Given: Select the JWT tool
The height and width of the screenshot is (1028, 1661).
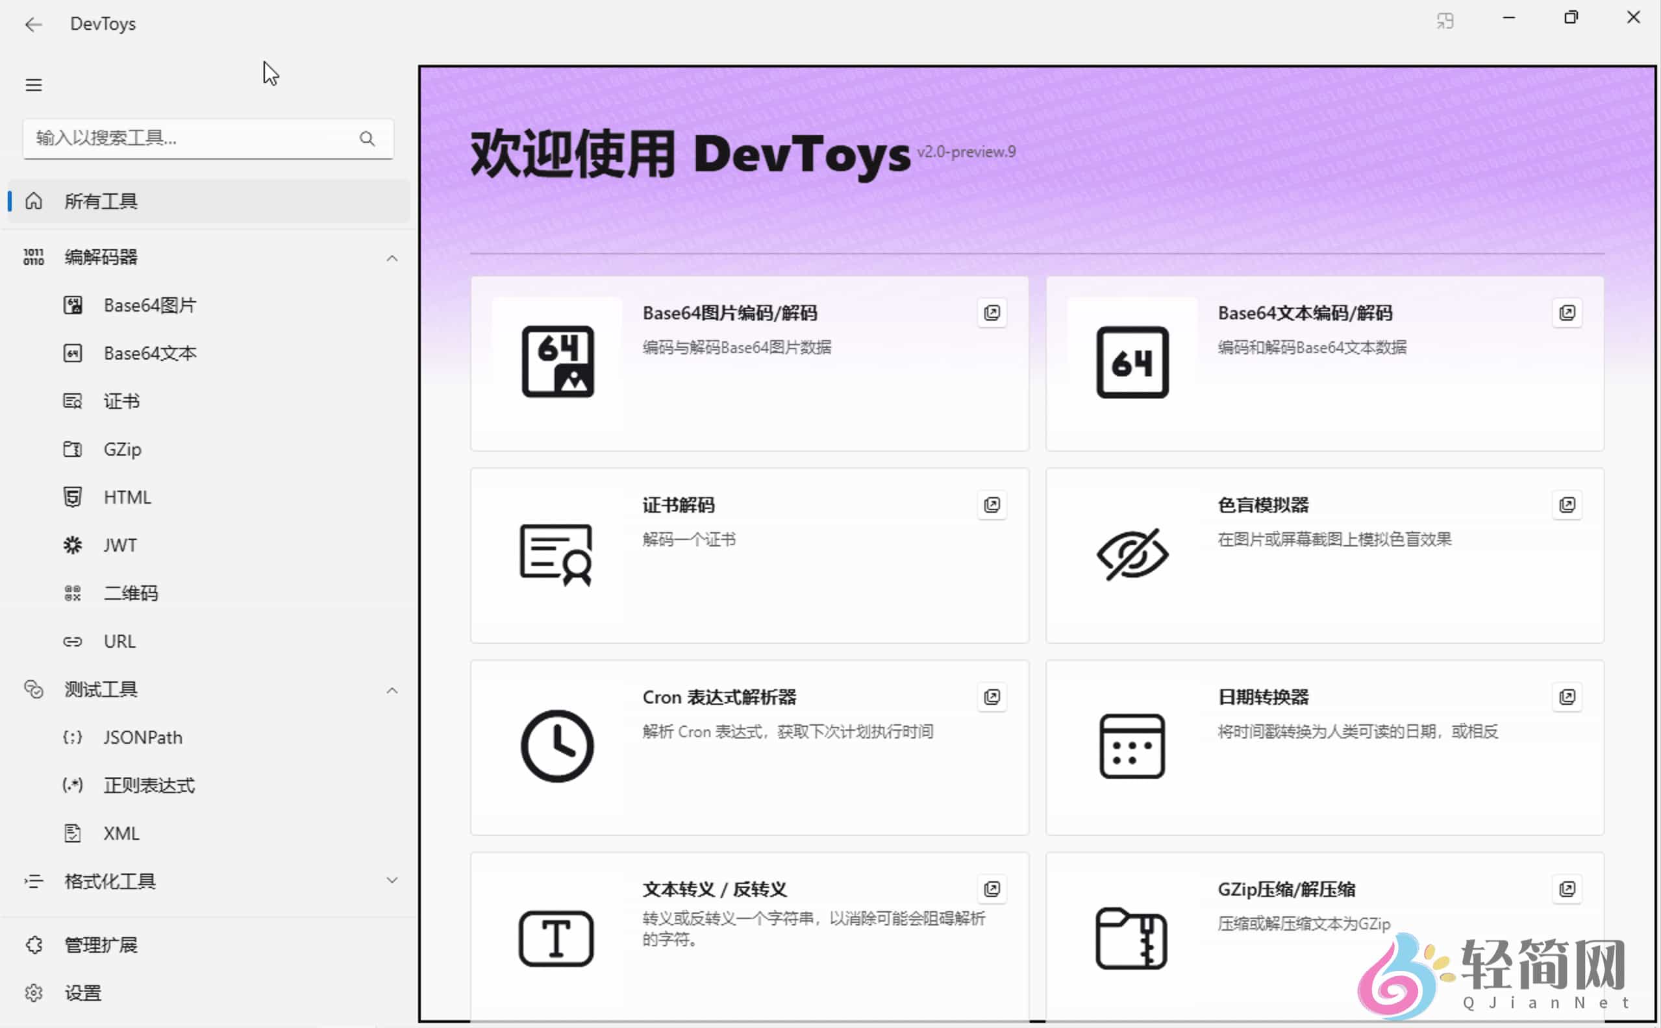Looking at the screenshot, I should tap(121, 545).
